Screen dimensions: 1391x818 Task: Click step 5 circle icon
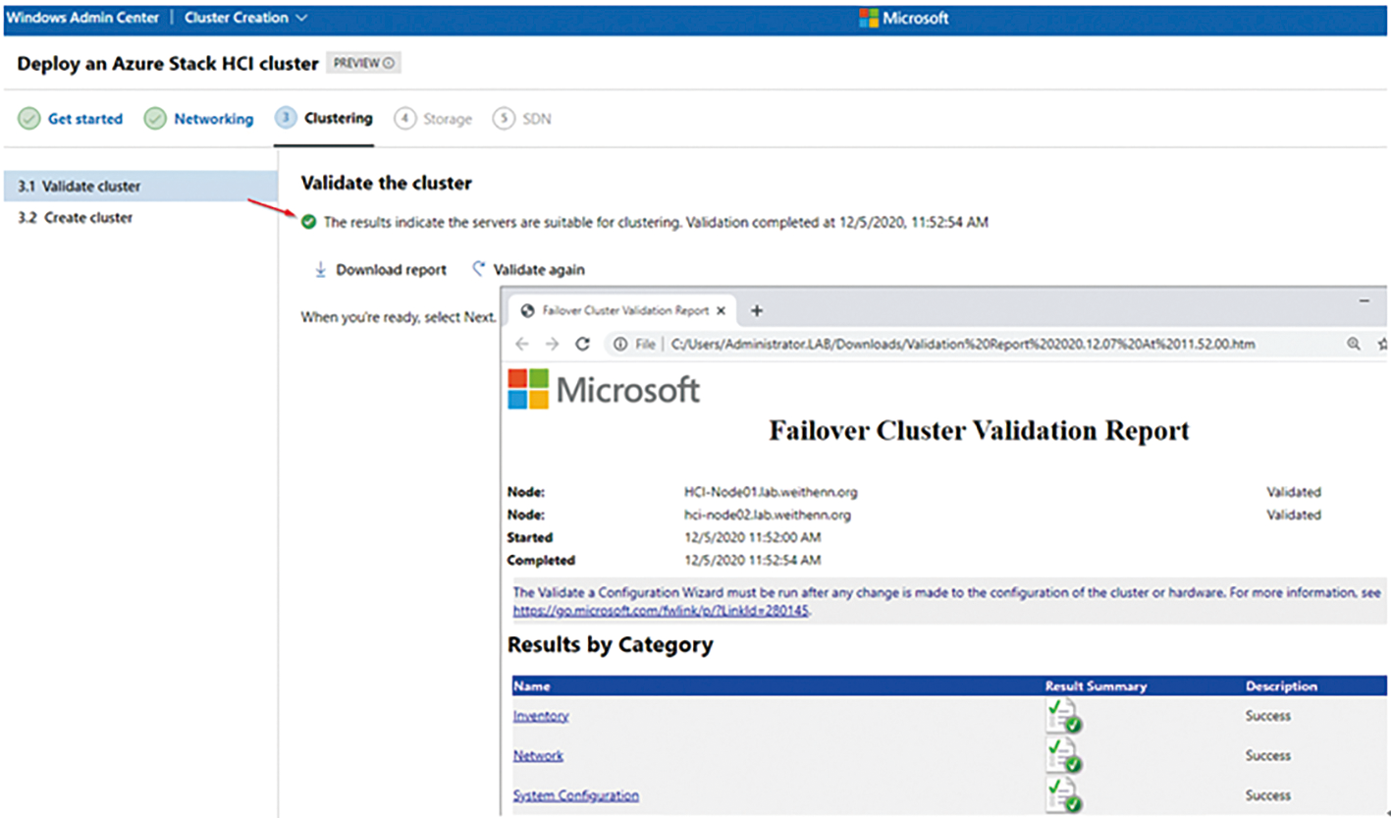(503, 119)
